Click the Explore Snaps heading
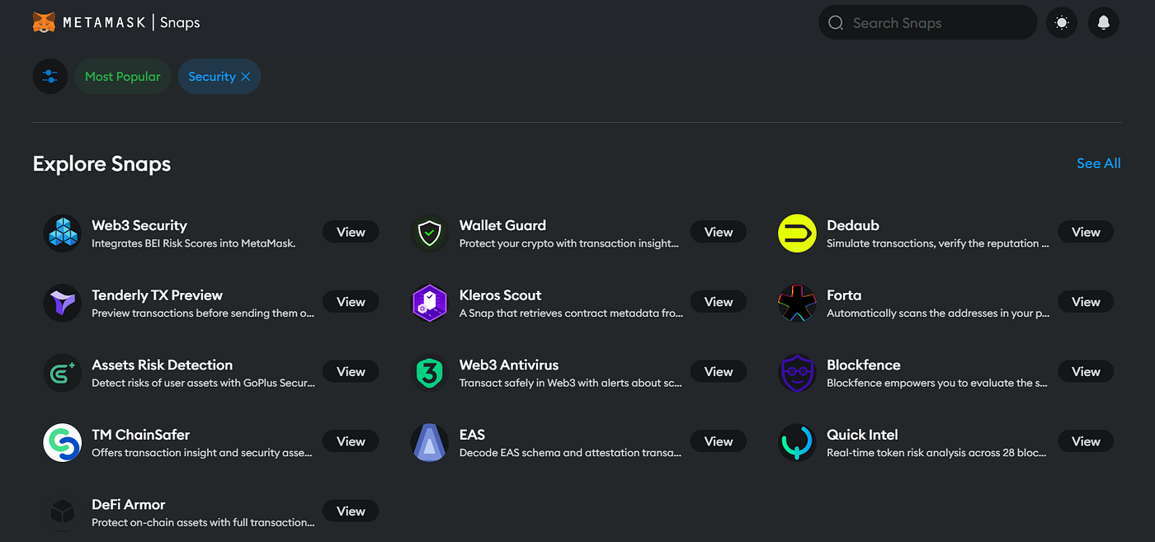The image size is (1155, 542). tap(102, 163)
